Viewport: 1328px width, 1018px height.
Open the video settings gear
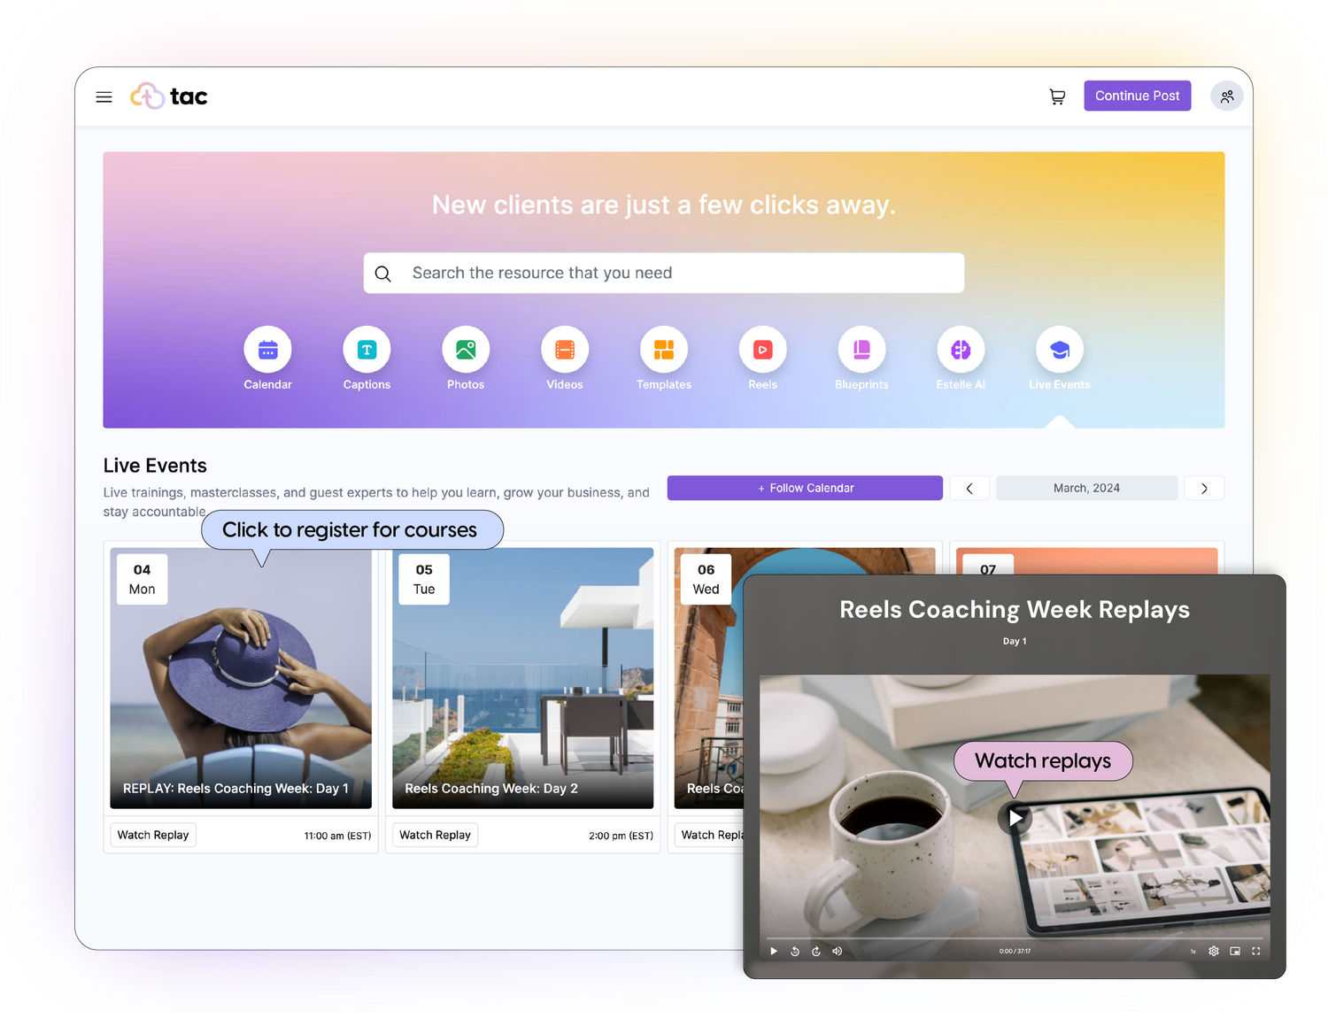[1214, 951]
